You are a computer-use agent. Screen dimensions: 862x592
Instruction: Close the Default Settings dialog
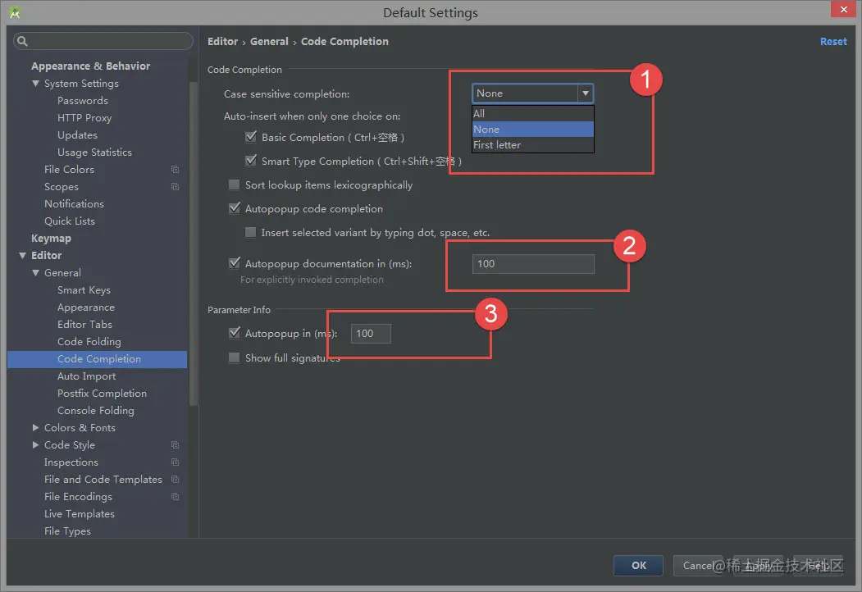click(x=843, y=9)
